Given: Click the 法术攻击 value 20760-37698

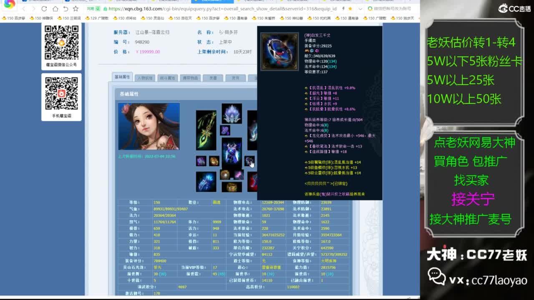Looking at the screenshot, I should [x=273, y=209].
